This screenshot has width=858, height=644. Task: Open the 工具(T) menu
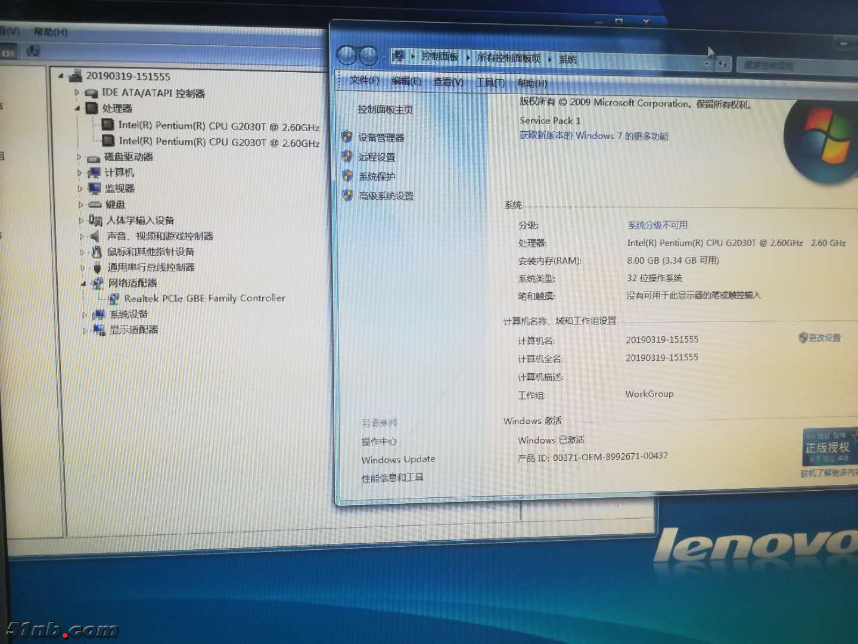[x=489, y=83]
